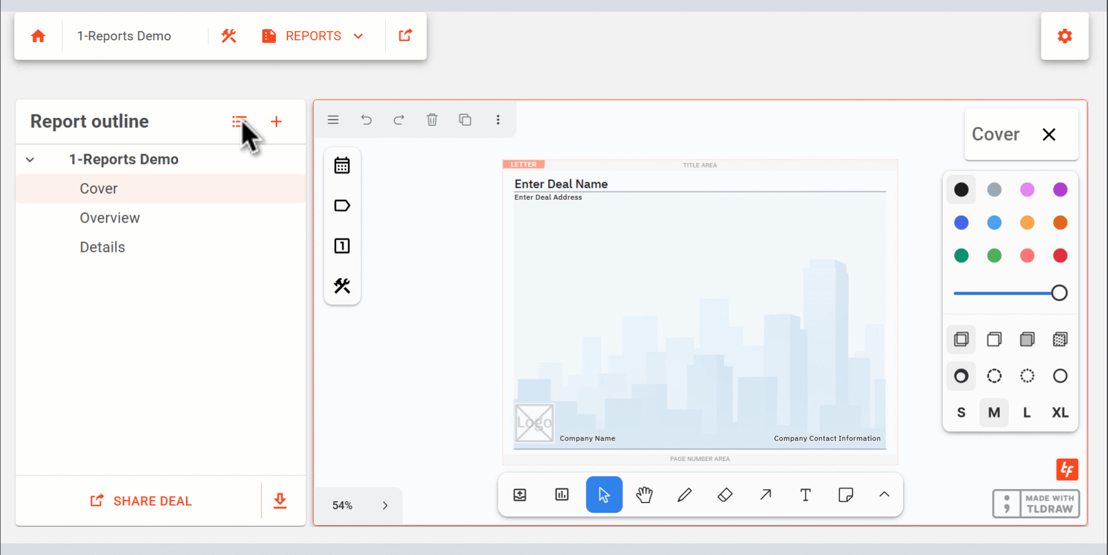This screenshot has width=1108, height=555.
Task: Delete selection with the trash icon
Action: coord(432,120)
